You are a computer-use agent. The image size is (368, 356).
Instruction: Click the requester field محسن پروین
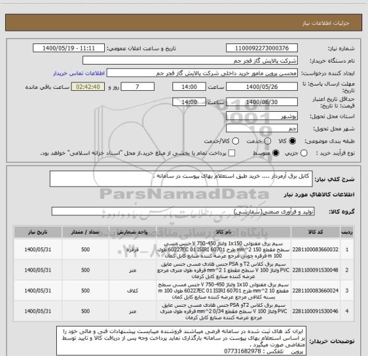pyautogui.click(x=202, y=73)
